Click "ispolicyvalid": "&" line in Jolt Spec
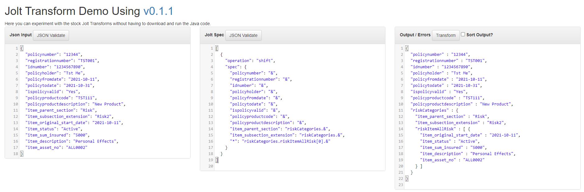The height and width of the screenshot is (192, 584). (x=255, y=110)
